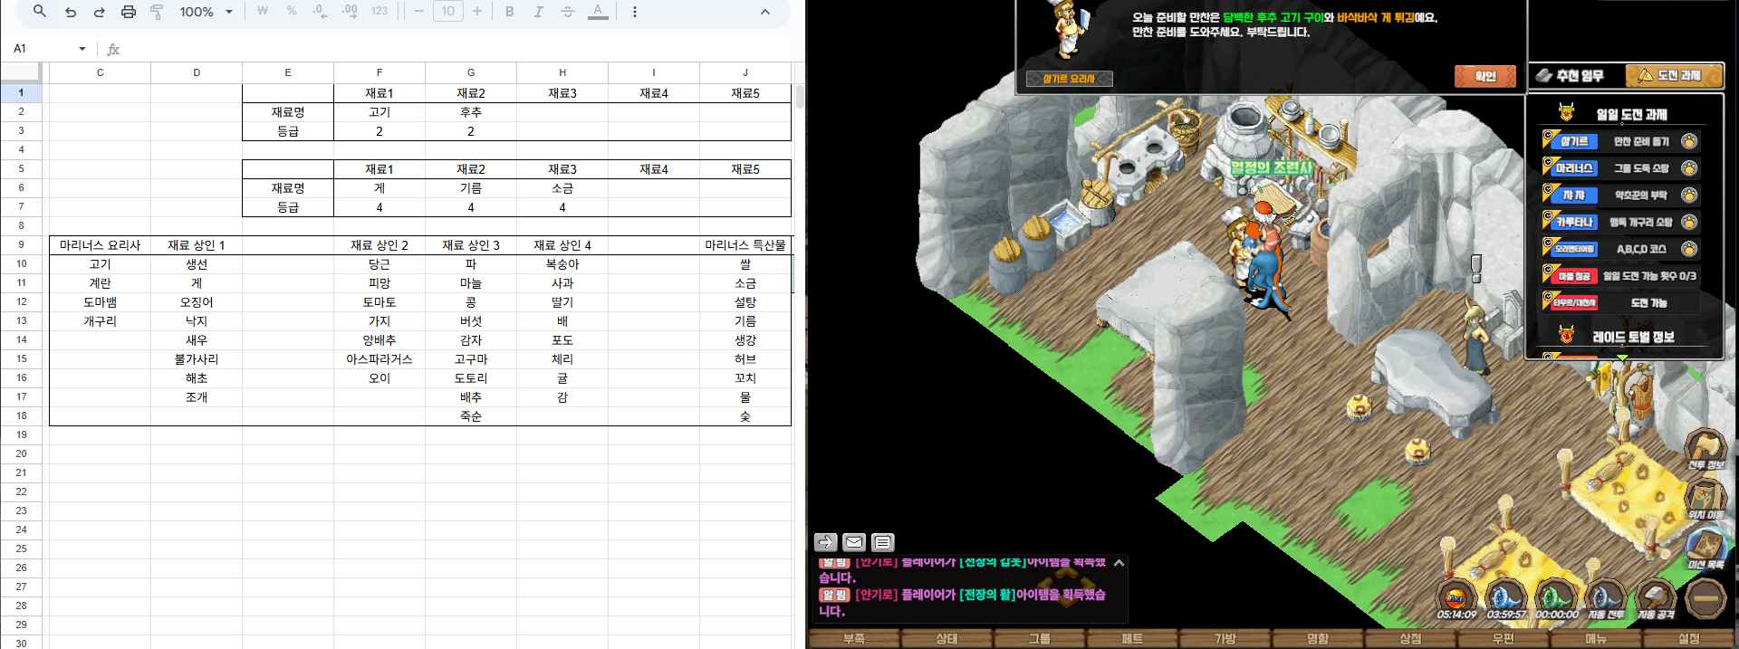The height and width of the screenshot is (649, 1739).
Task: Click the font size input field
Action: tap(447, 12)
